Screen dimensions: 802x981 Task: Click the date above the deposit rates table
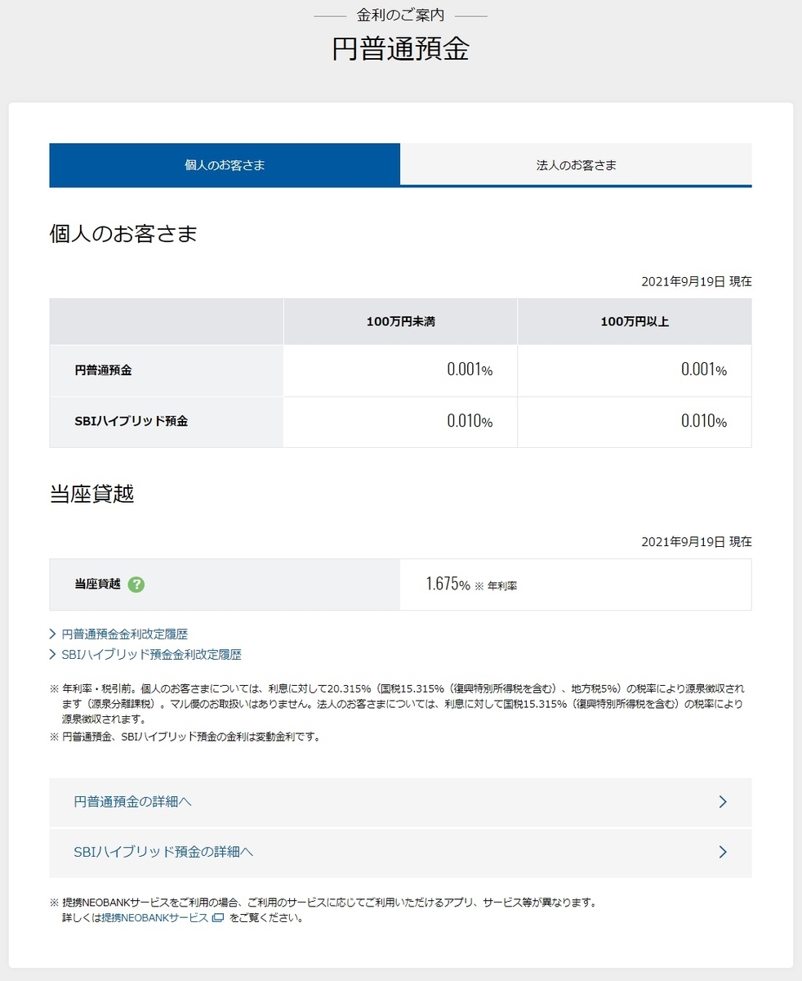click(x=697, y=281)
